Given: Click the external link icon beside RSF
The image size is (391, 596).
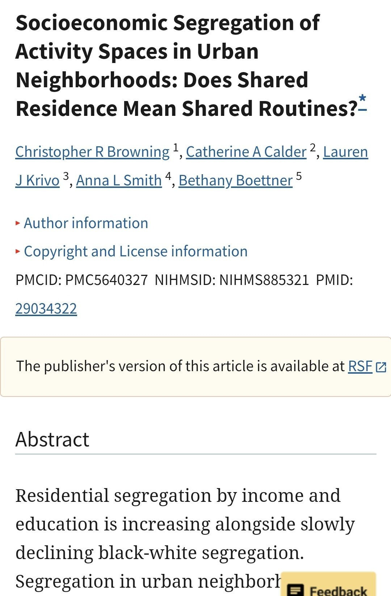Looking at the screenshot, I should point(381,367).
